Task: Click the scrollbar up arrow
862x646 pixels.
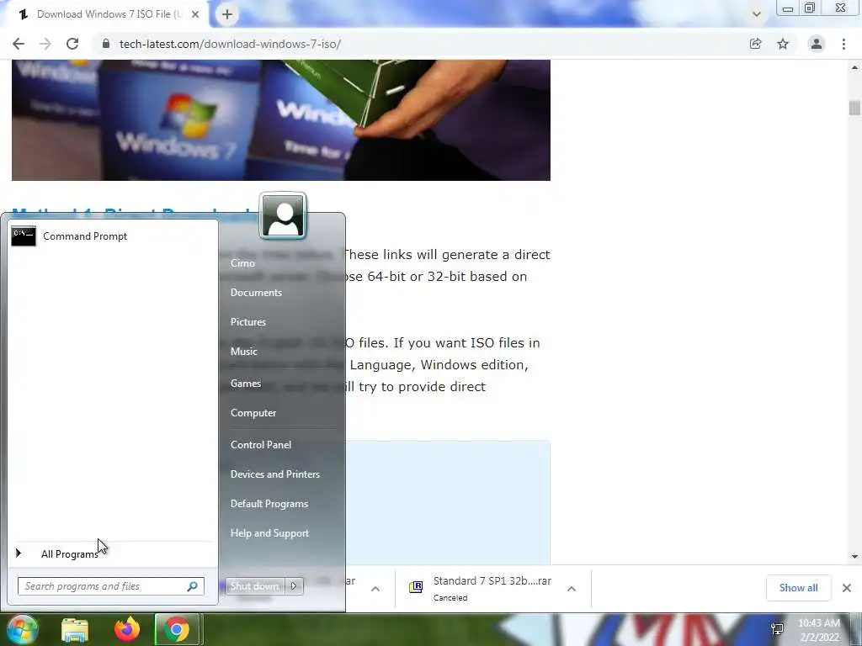Action: [x=854, y=67]
